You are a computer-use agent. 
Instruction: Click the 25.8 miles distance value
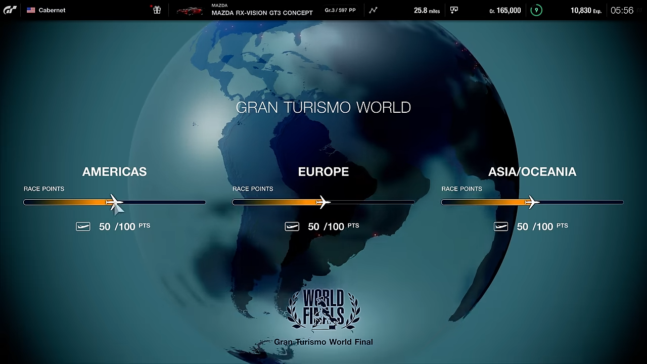point(427,10)
